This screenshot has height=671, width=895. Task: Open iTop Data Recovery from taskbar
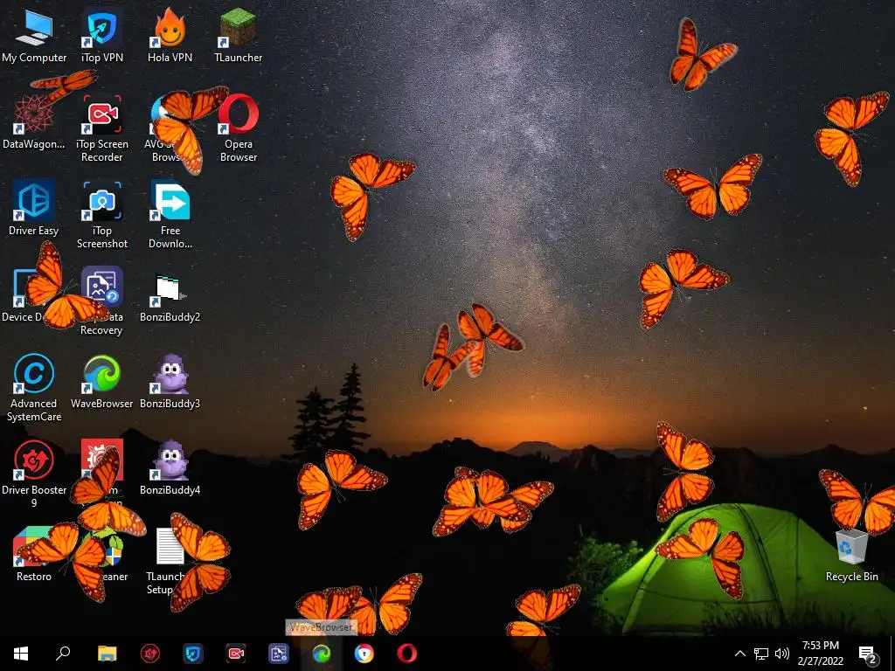click(279, 654)
